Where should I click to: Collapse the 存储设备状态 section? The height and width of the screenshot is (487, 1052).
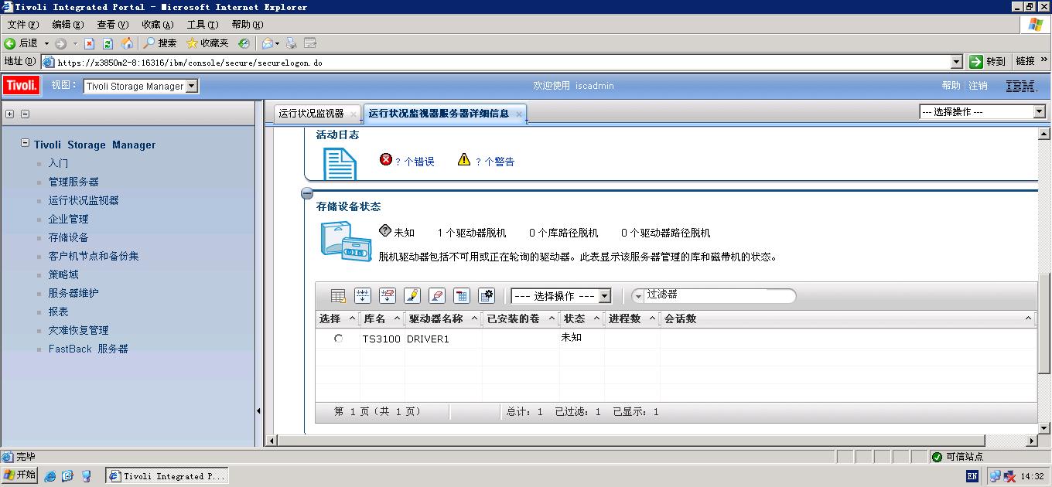tap(307, 193)
